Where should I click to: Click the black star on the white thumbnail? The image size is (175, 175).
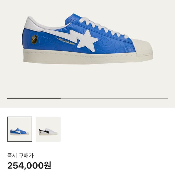point(47,132)
